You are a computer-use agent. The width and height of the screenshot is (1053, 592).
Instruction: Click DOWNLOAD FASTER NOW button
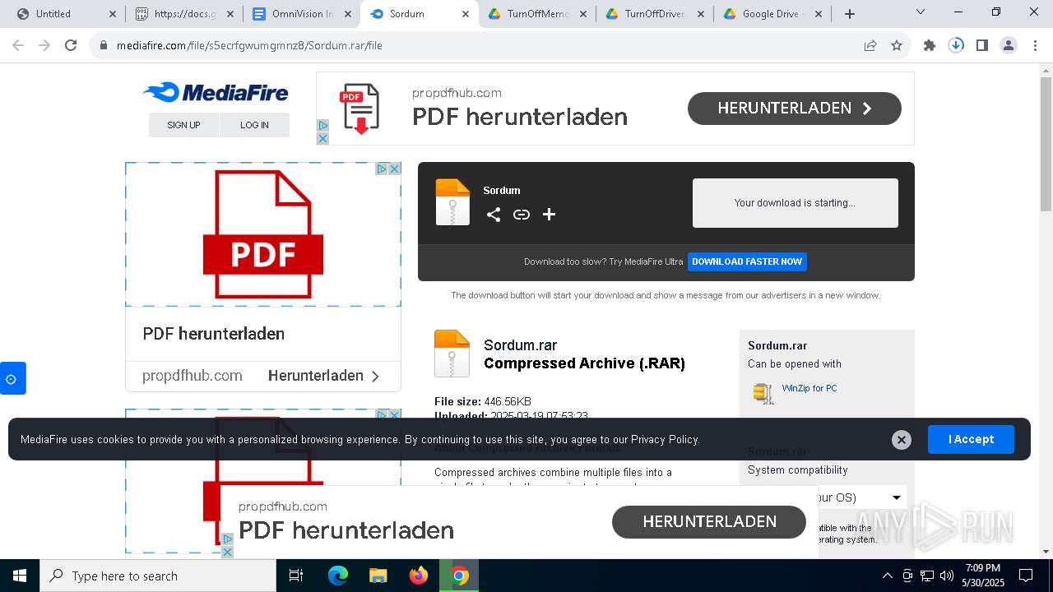click(747, 261)
